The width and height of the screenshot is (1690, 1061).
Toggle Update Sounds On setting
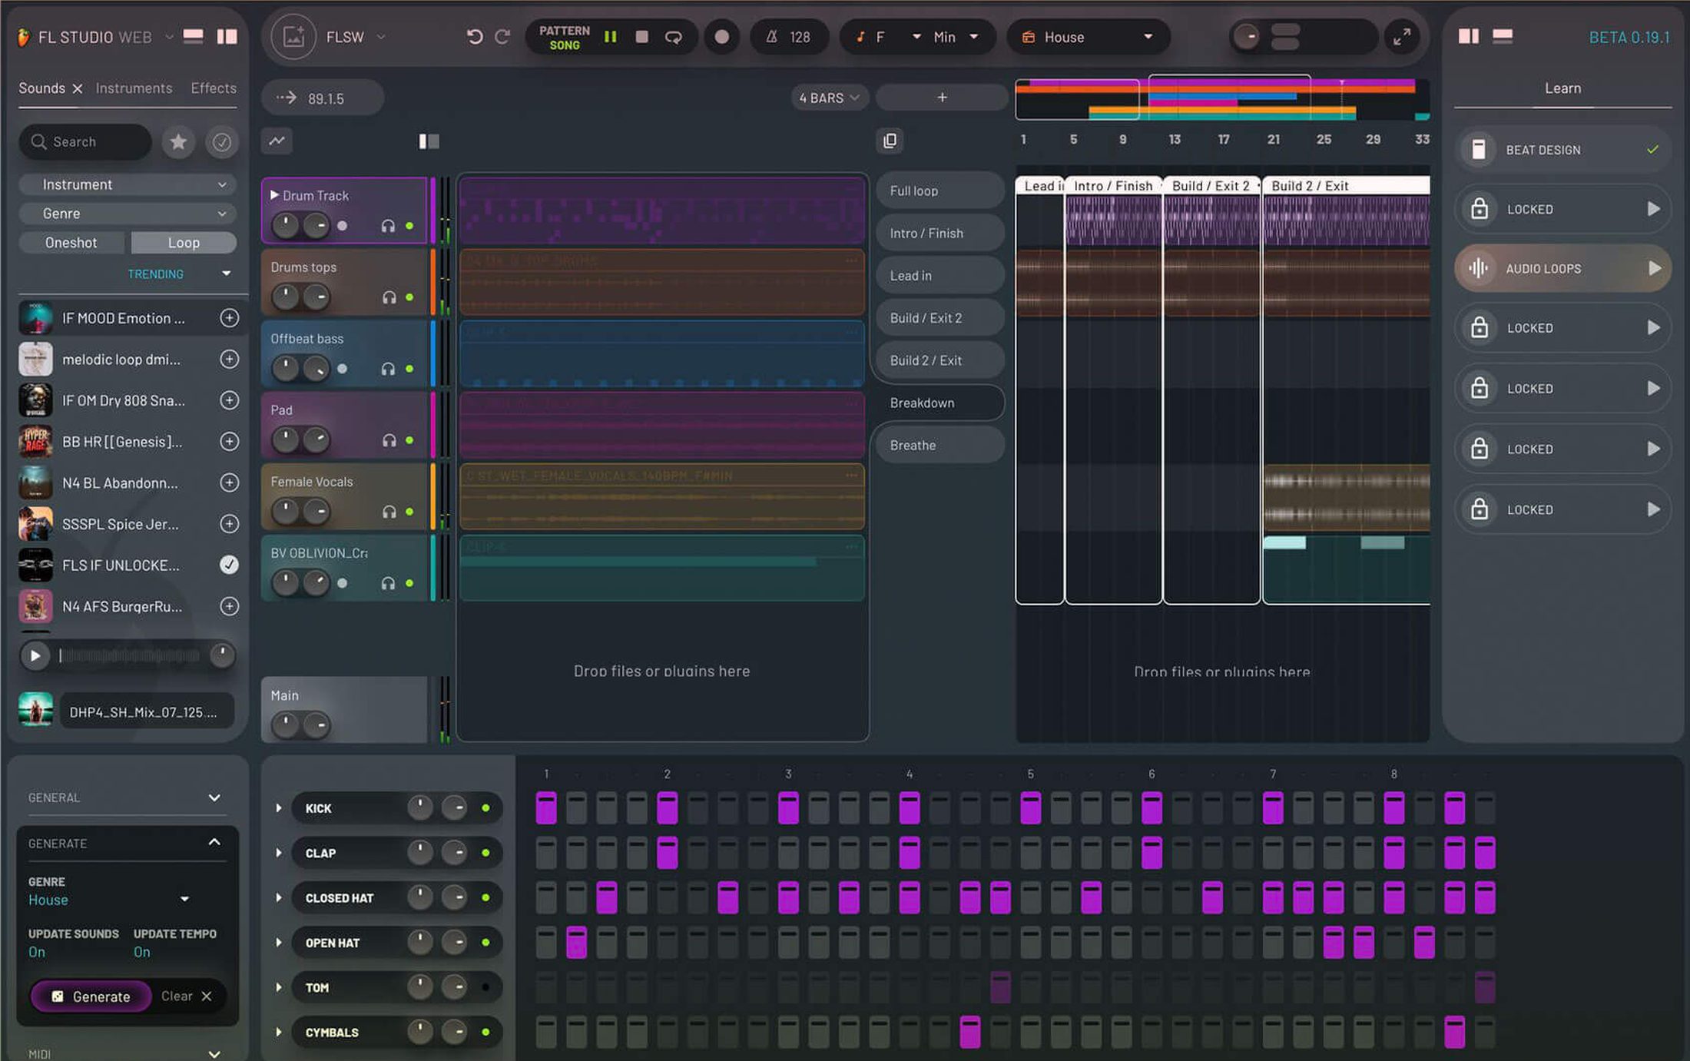37,952
